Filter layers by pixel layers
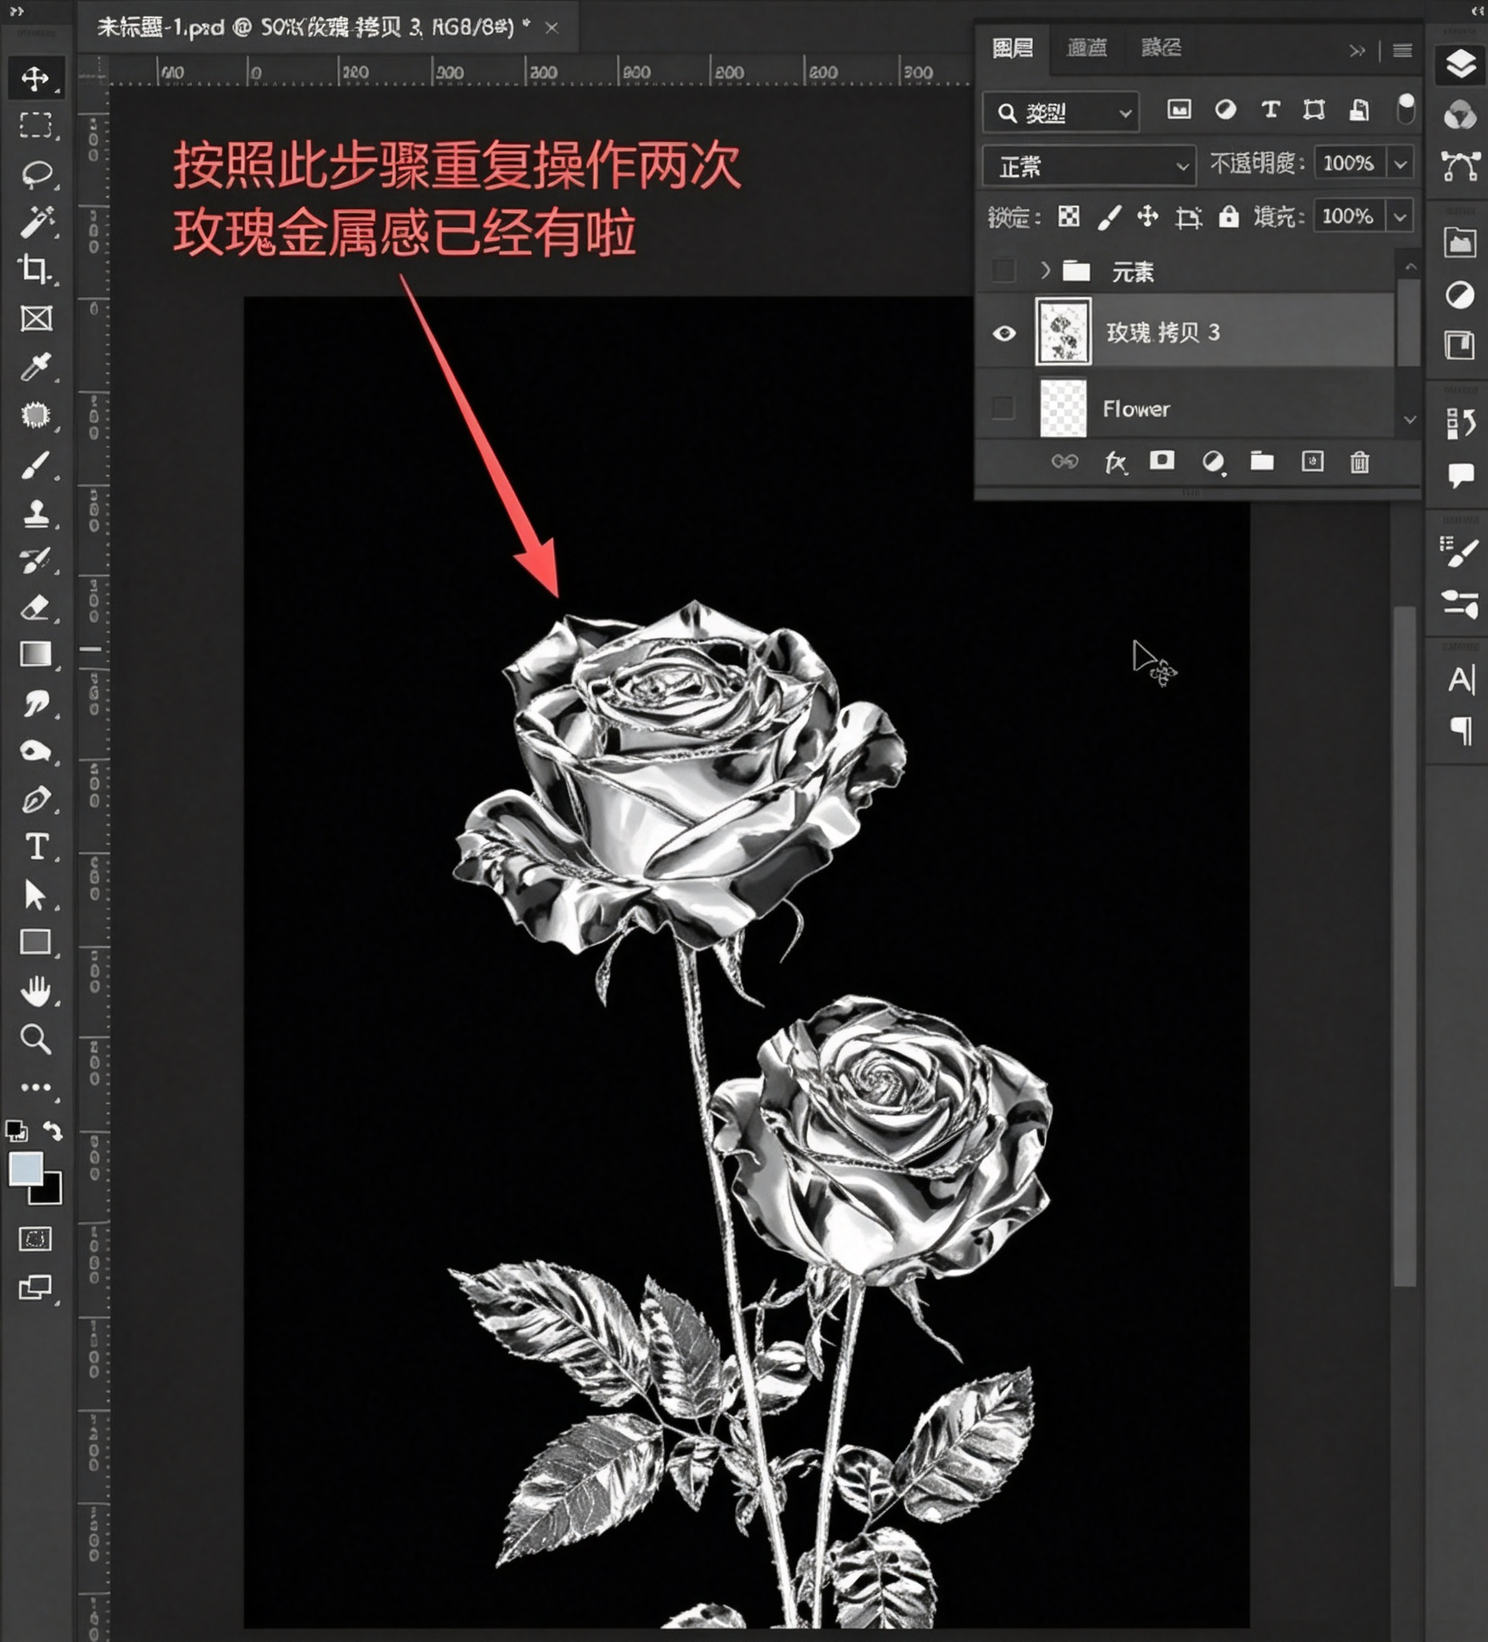Viewport: 1488px width, 1642px height. pyautogui.click(x=1179, y=109)
